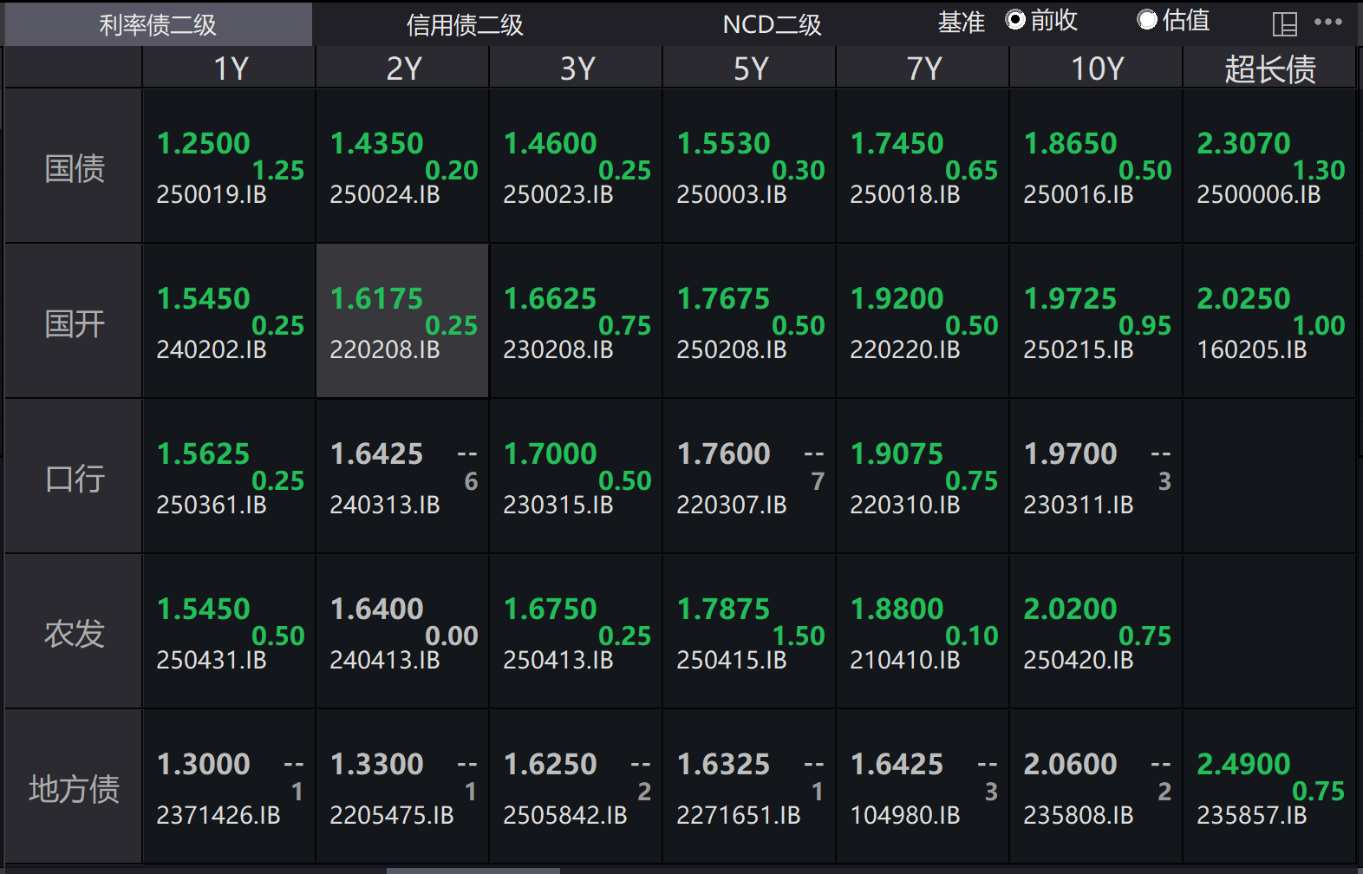Click the 口行 7Y yield 1.9075
Viewport: 1363px width, 874px height.
(x=897, y=453)
